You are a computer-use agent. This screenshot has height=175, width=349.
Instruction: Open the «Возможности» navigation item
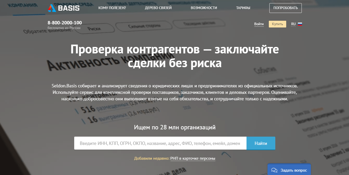pyautogui.click(x=204, y=8)
